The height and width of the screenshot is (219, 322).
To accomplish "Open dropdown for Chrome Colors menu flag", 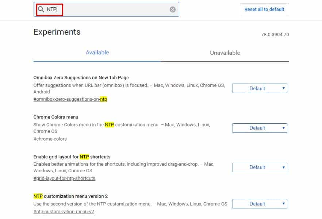I will pyautogui.click(x=260, y=128).
